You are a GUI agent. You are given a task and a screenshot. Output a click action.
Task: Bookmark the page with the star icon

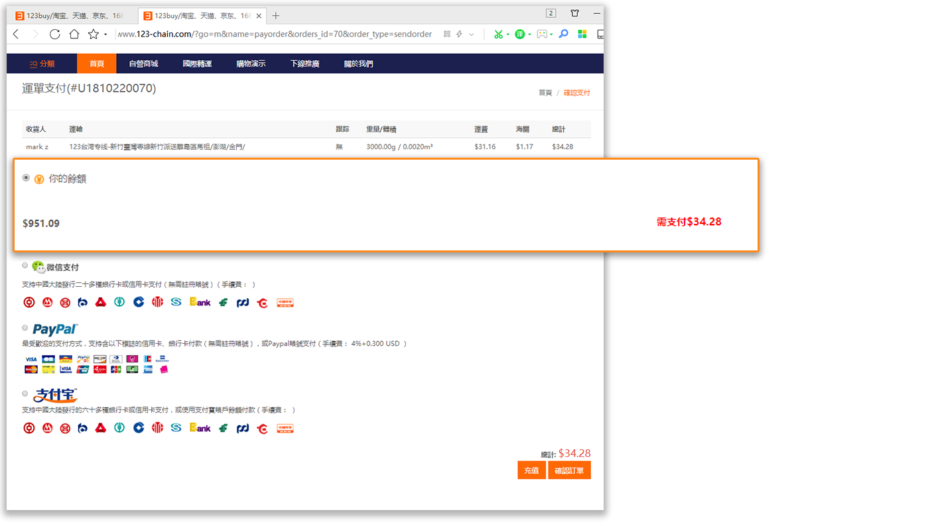point(94,34)
